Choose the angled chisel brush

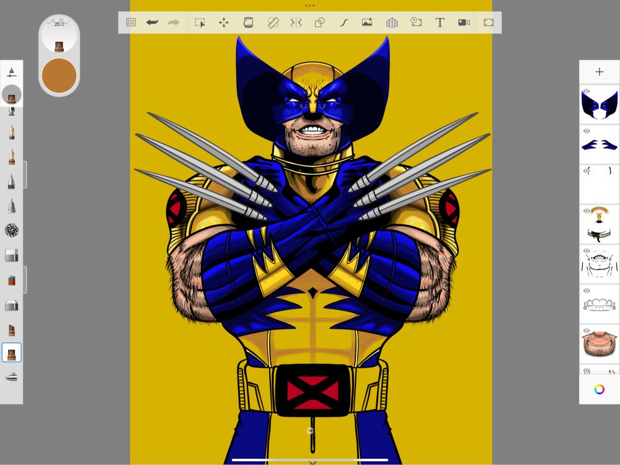coord(11,330)
